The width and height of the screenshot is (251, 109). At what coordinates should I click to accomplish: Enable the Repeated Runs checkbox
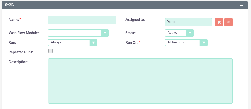51,51
